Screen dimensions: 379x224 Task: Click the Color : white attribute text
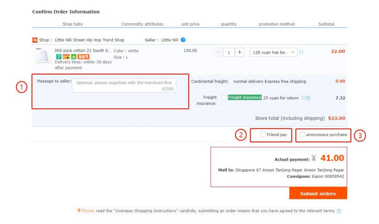click(126, 51)
